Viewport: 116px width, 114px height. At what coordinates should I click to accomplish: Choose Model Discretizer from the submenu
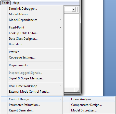pyautogui.click(x=89, y=110)
